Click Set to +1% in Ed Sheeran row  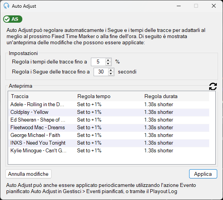coord(89,120)
